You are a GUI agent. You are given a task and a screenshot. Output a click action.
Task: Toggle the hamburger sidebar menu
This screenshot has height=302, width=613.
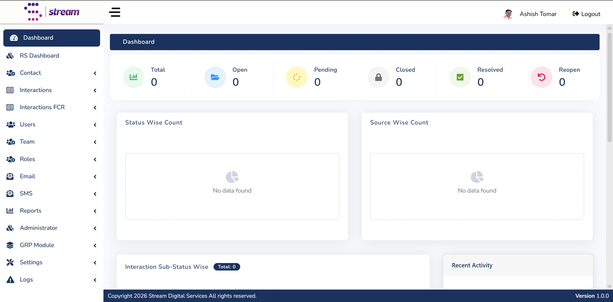click(x=115, y=12)
